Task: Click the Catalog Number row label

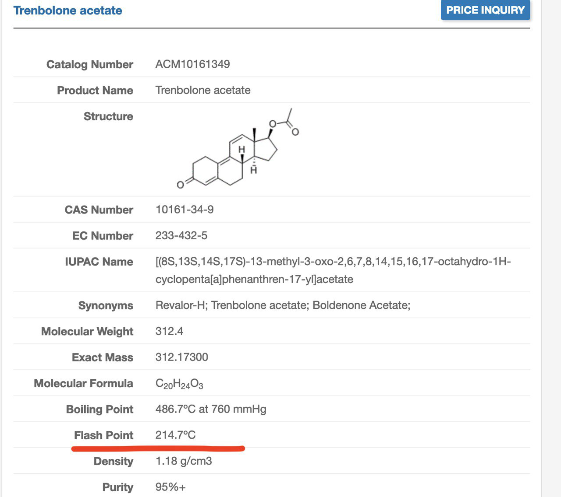Action: (89, 64)
